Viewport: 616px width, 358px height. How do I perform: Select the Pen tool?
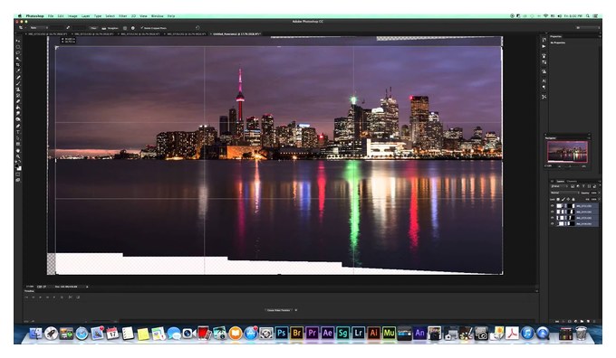pos(18,126)
